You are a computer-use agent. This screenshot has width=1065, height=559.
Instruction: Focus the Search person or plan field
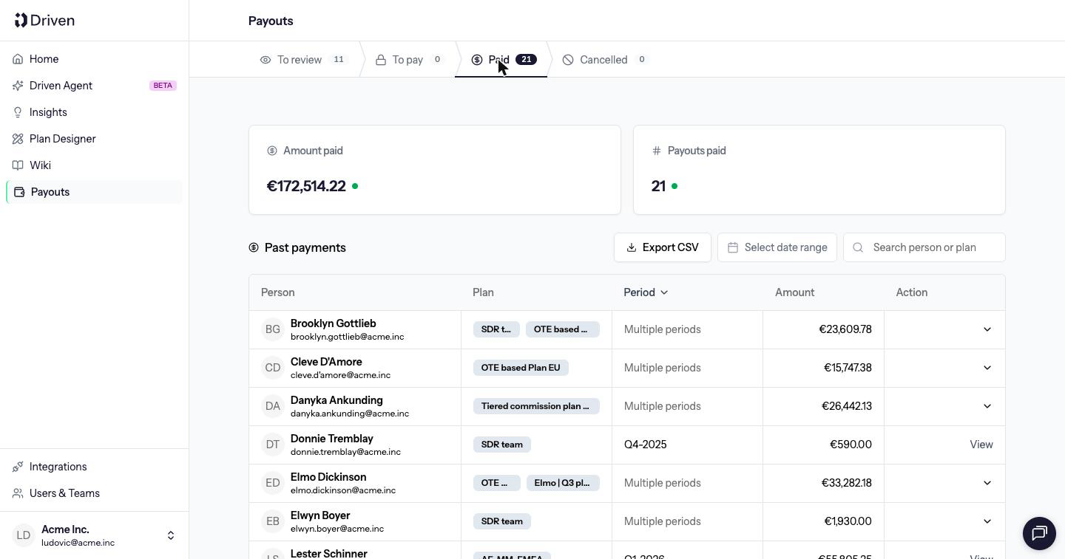point(924,247)
